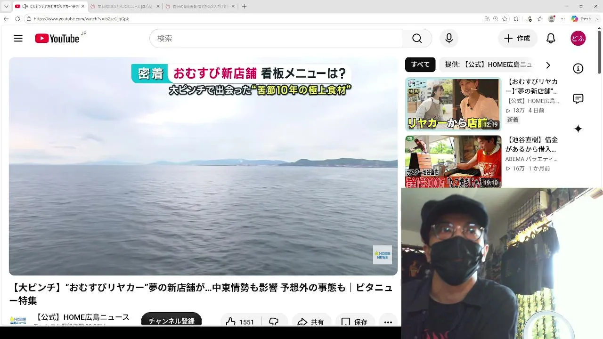Screen dimensions: 603x339
Task: Click the 13万 4日前 view count text
Action: coord(525,110)
